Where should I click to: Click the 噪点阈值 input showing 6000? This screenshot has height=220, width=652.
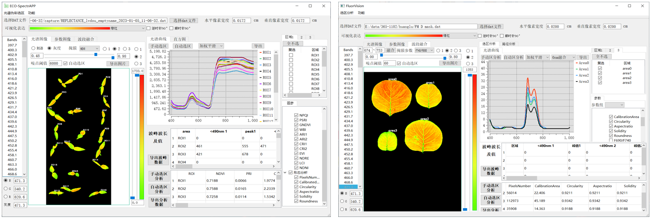click(x=55, y=63)
